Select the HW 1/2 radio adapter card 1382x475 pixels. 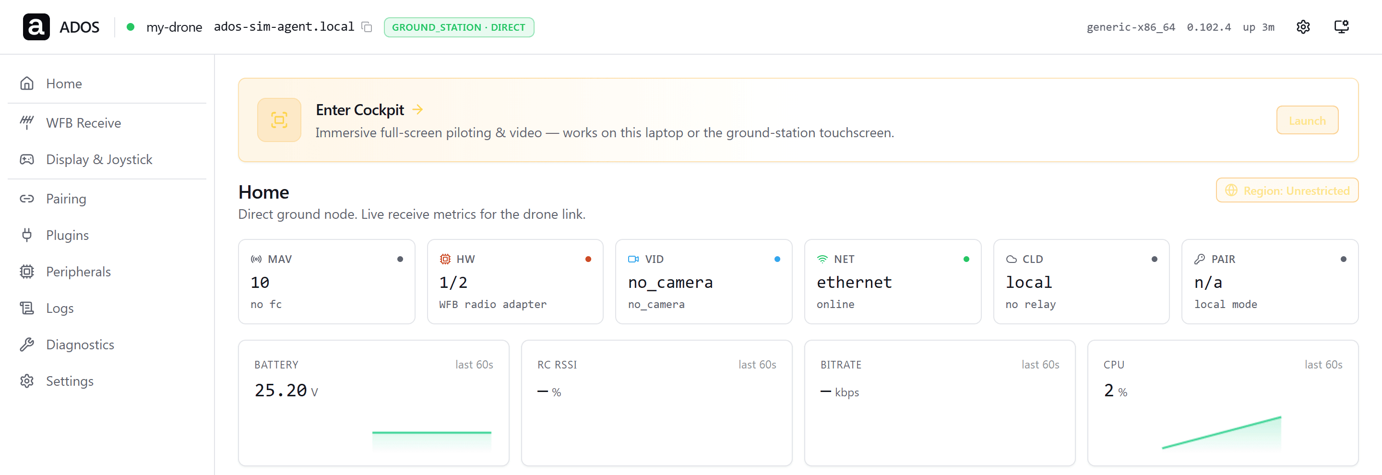click(515, 282)
